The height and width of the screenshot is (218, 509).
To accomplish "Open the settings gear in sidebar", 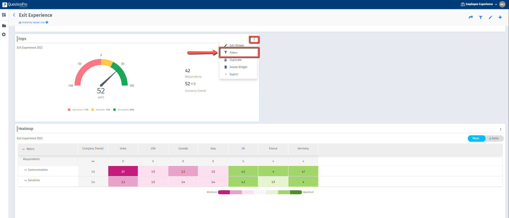I will (x=4, y=34).
